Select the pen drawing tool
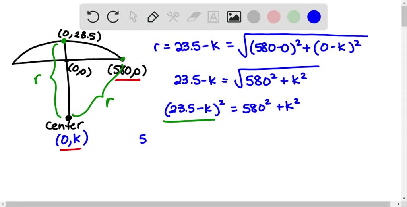Image resolution: width=407 pixels, height=207 pixels. tap(153, 17)
